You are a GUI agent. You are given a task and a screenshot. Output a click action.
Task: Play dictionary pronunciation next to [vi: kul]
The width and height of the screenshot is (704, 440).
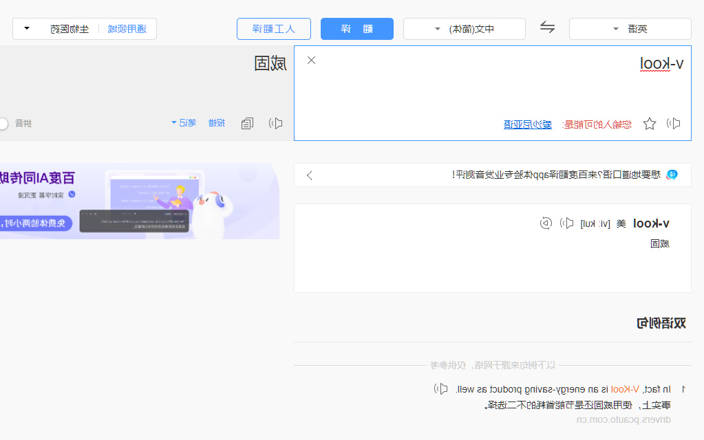pos(566,223)
